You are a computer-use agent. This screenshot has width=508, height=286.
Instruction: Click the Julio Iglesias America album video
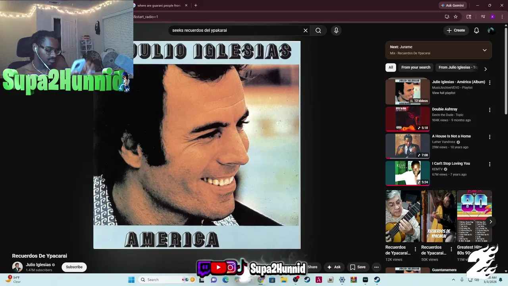click(197, 145)
